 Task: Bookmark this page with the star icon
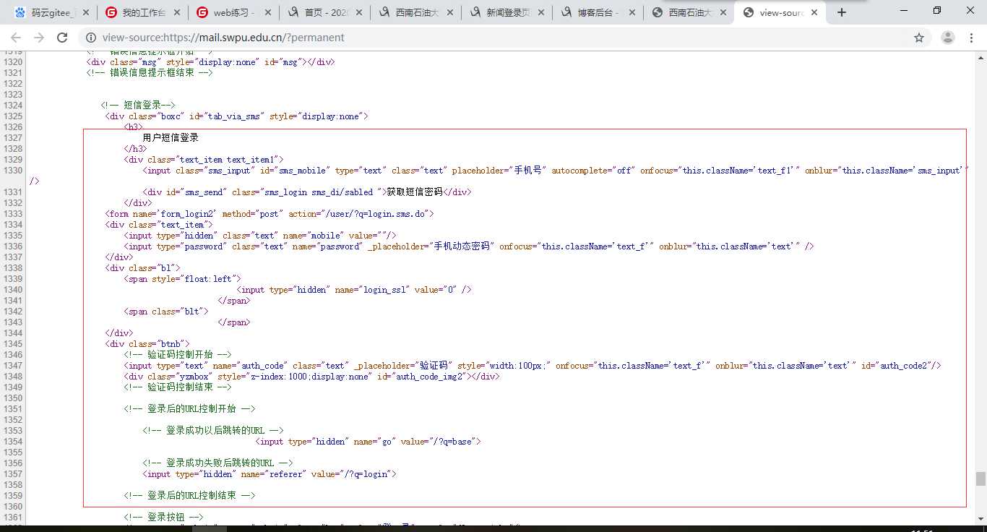point(919,38)
